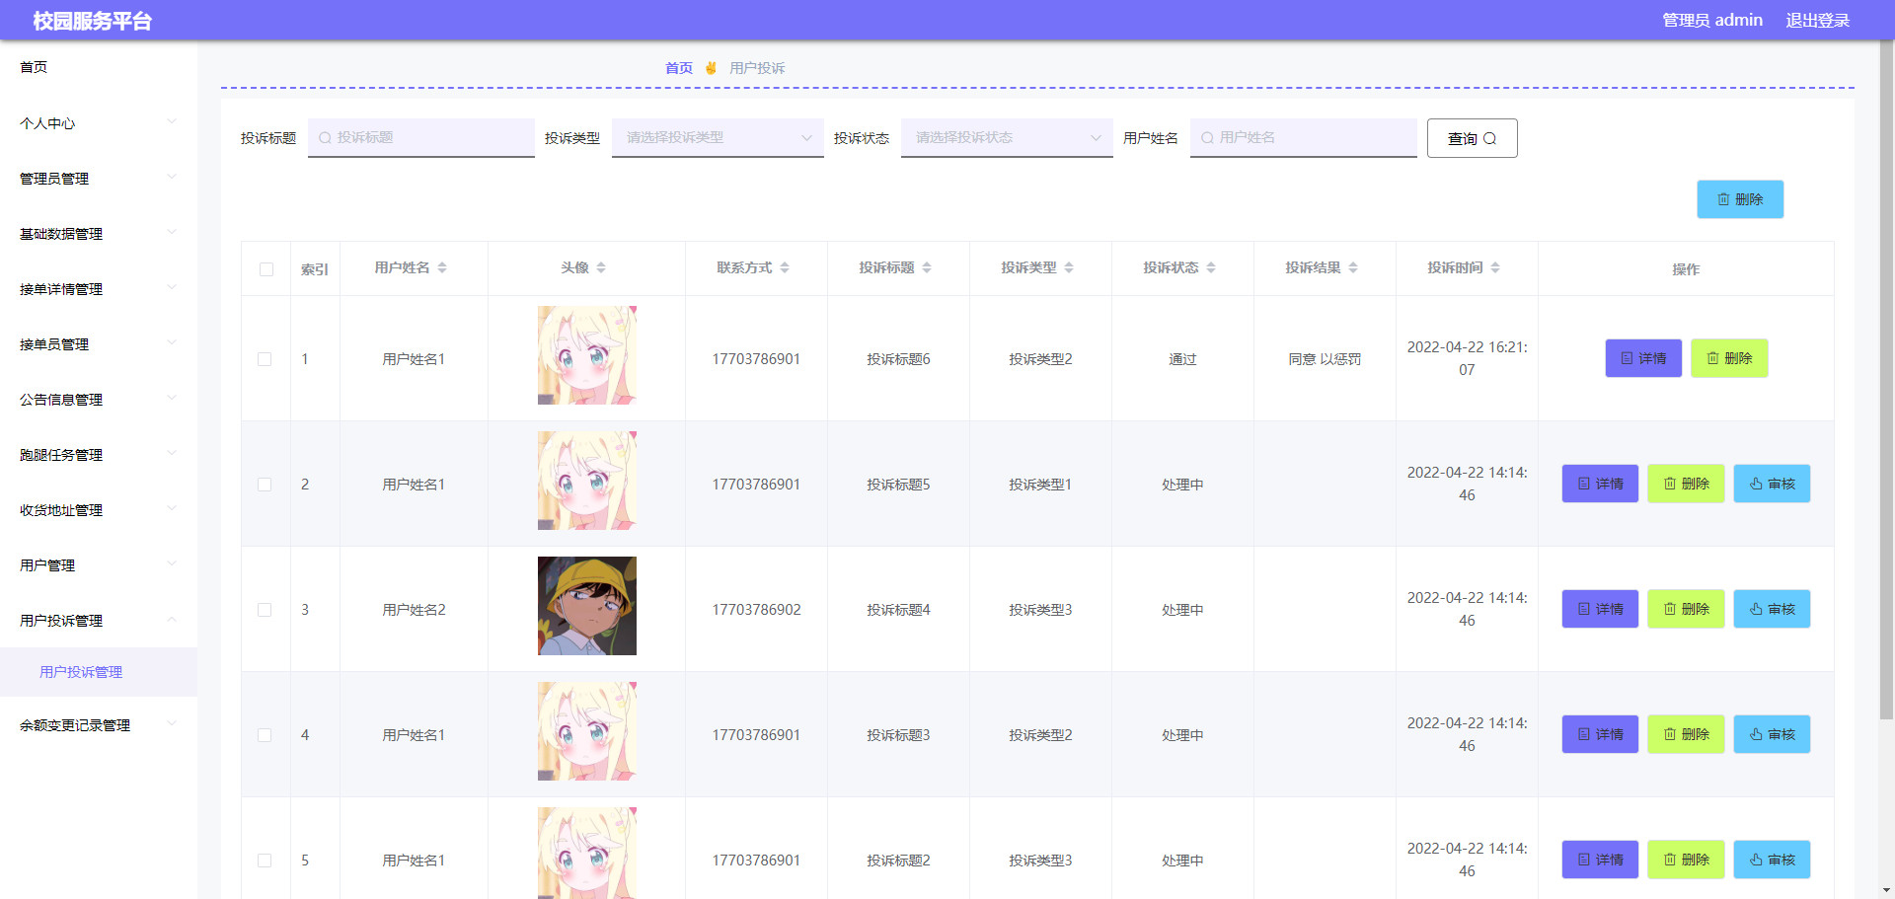
Task: Expand 跑腿任务管理 sidebar menu
Action: coord(99,455)
